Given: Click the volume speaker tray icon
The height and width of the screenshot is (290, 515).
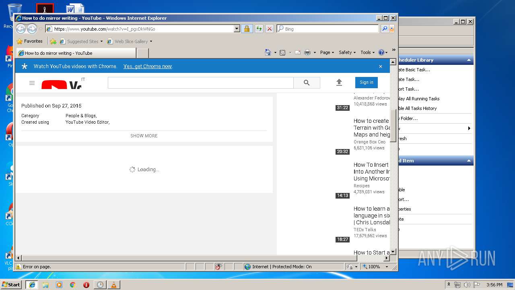Looking at the screenshot, I should pyautogui.click(x=467, y=284).
